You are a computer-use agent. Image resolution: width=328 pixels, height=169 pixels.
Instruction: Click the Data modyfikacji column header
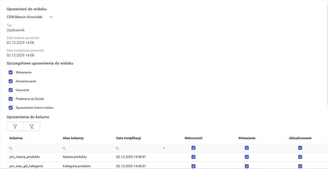pos(128,138)
